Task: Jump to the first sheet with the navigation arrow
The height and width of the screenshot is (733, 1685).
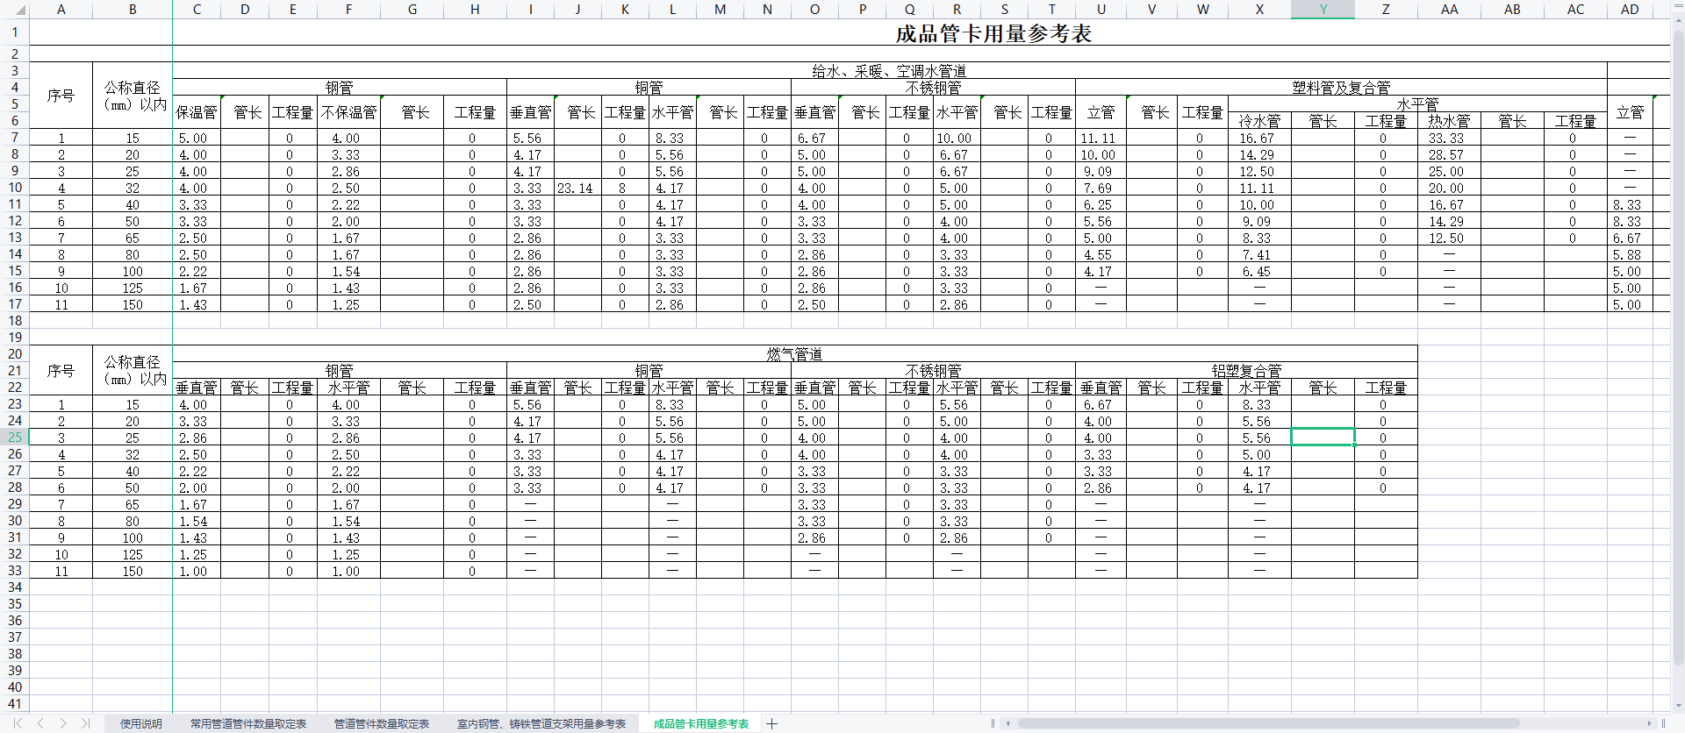Action: pyautogui.click(x=18, y=723)
